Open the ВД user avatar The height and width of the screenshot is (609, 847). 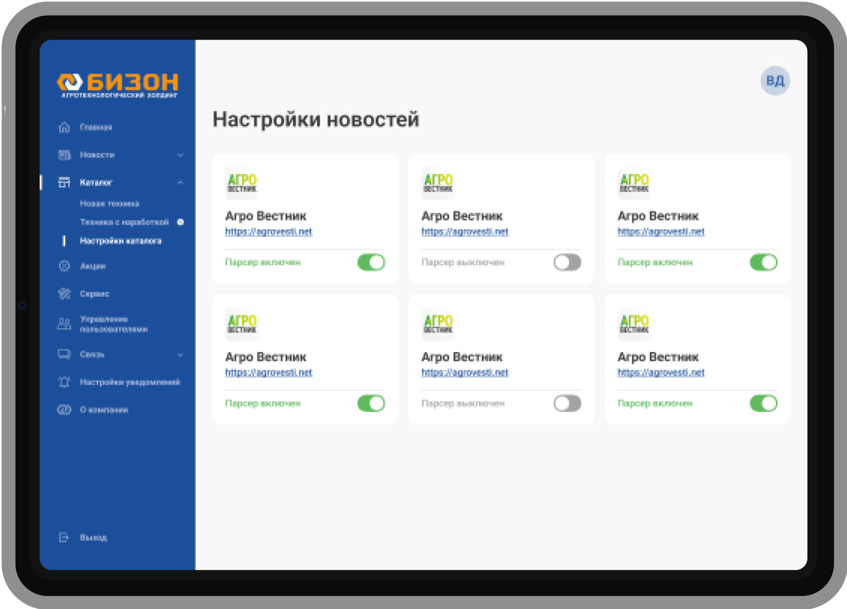click(x=775, y=81)
